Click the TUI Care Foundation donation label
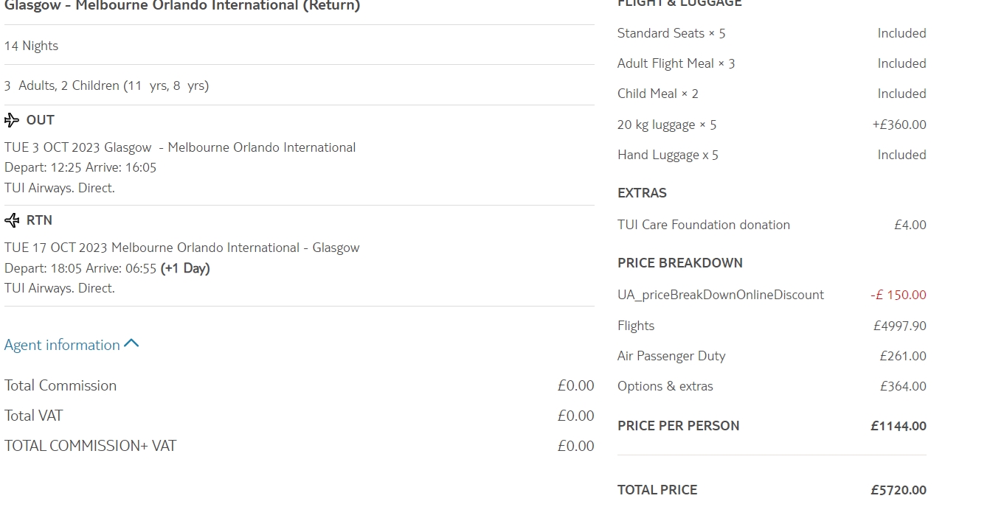 point(703,225)
